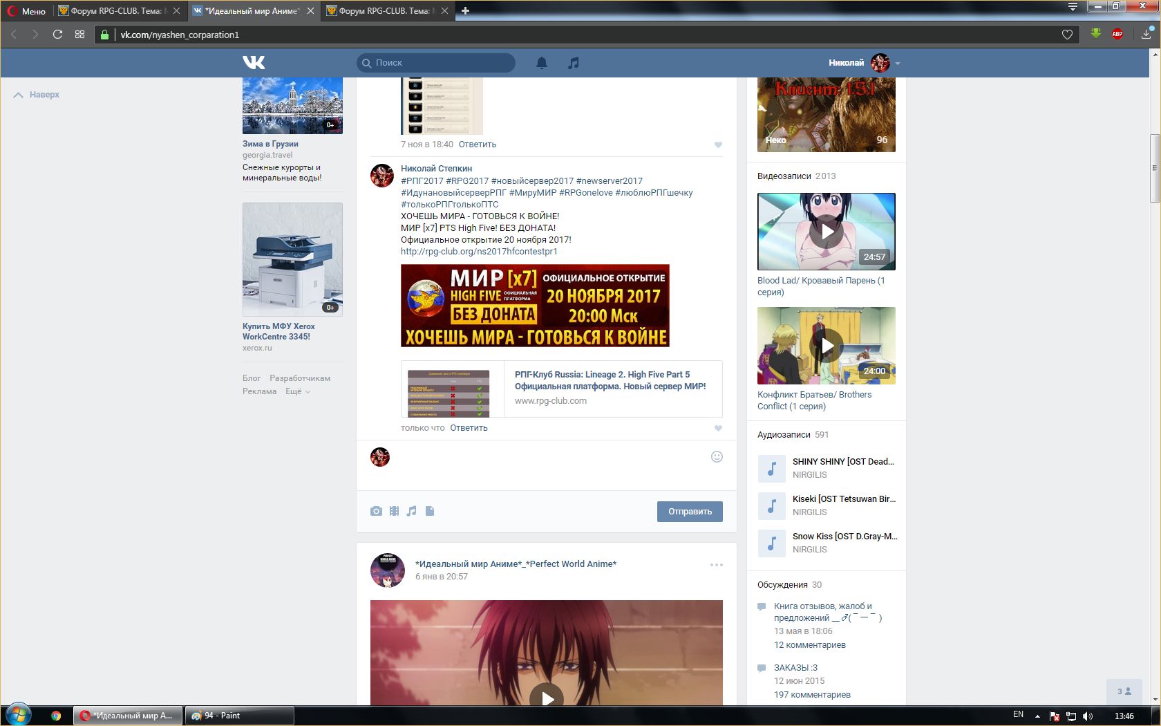Click the VK logo icon
1161x726 pixels.
coord(254,62)
